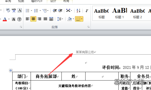This screenshot has width=151, height=90.
Task: Apply distributed alignment
Action: (51, 19)
